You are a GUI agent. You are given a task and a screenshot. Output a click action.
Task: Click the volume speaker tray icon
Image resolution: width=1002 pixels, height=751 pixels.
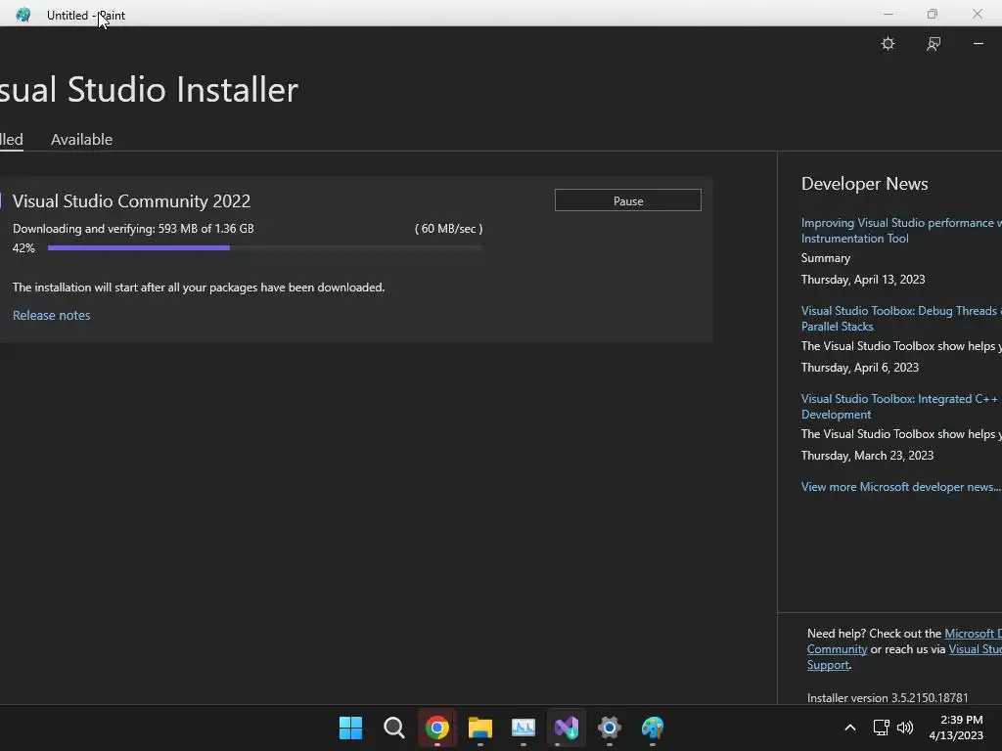(x=905, y=728)
